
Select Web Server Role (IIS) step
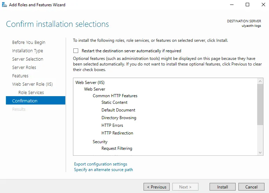32,84
